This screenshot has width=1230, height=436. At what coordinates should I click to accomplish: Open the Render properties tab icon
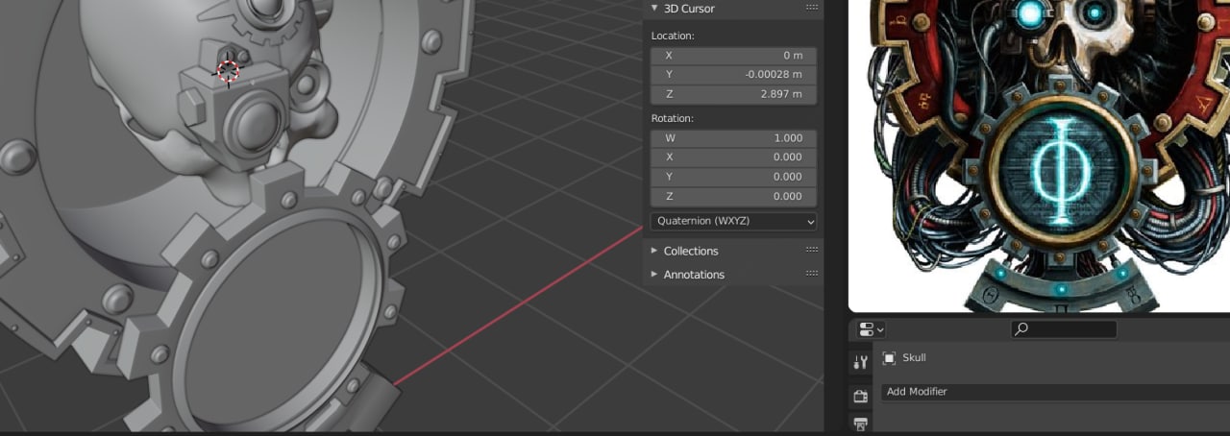860,396
